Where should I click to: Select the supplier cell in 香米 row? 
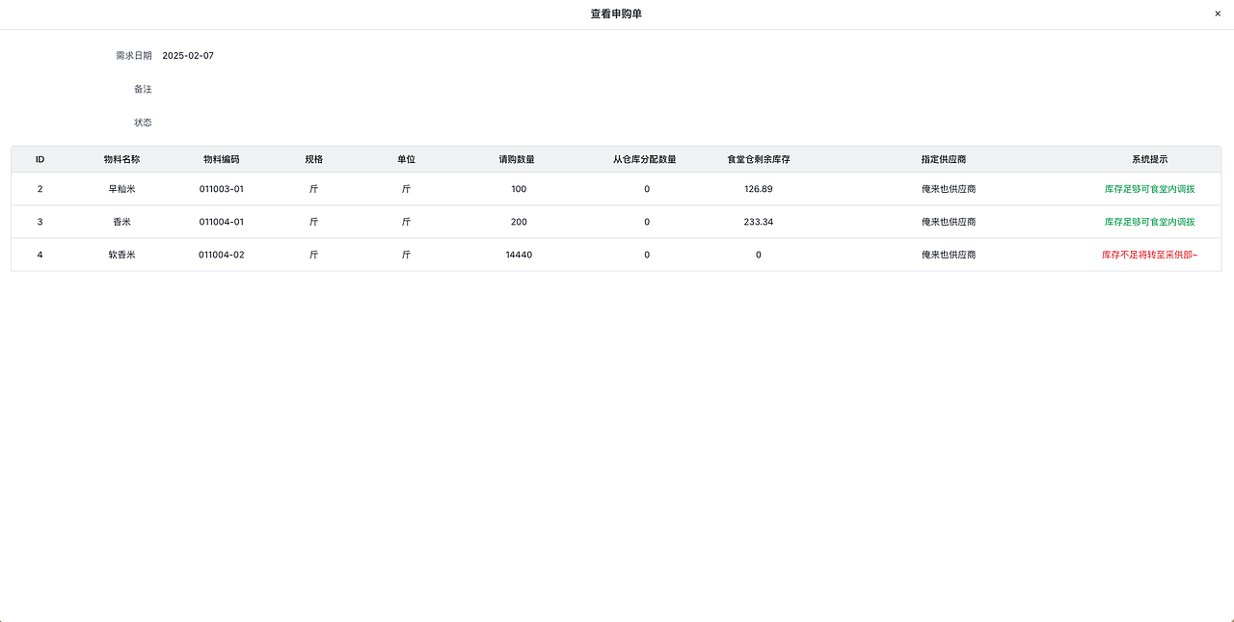click(x=949, y=222)
